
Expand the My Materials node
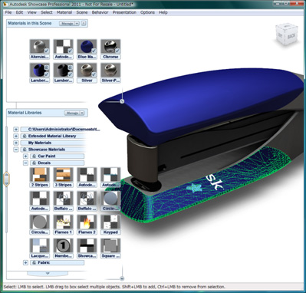tap(16, 143)
